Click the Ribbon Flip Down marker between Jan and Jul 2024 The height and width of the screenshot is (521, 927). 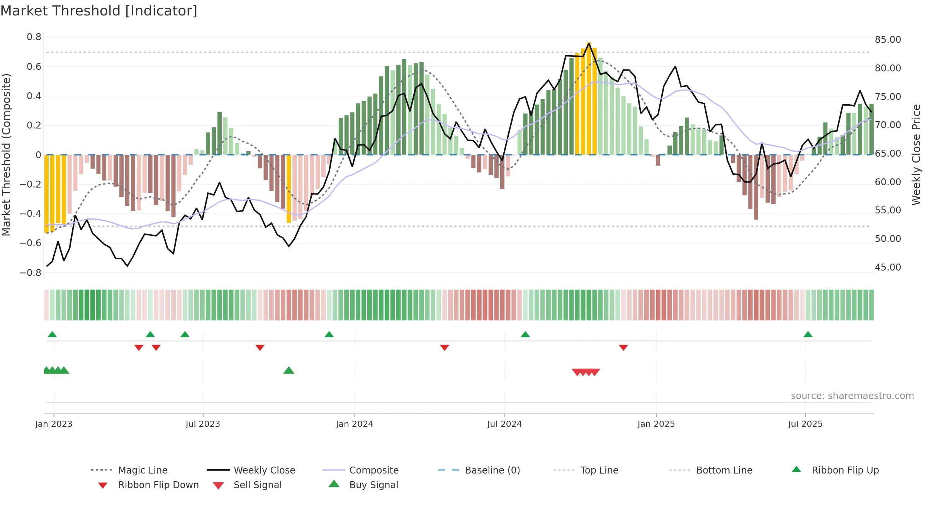[x=445, y=348]
